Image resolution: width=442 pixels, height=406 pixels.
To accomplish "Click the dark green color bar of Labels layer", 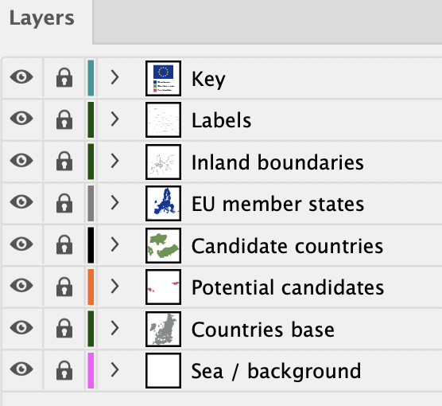I will (91, 119).
